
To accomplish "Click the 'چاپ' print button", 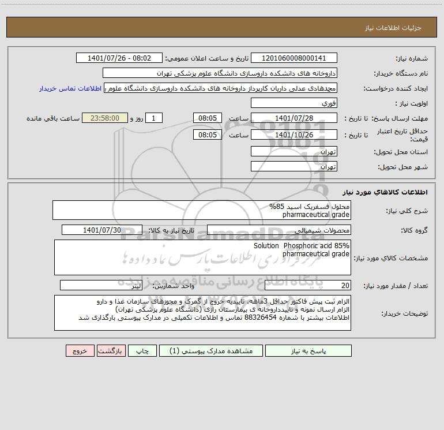I will [x=142, y=350].
